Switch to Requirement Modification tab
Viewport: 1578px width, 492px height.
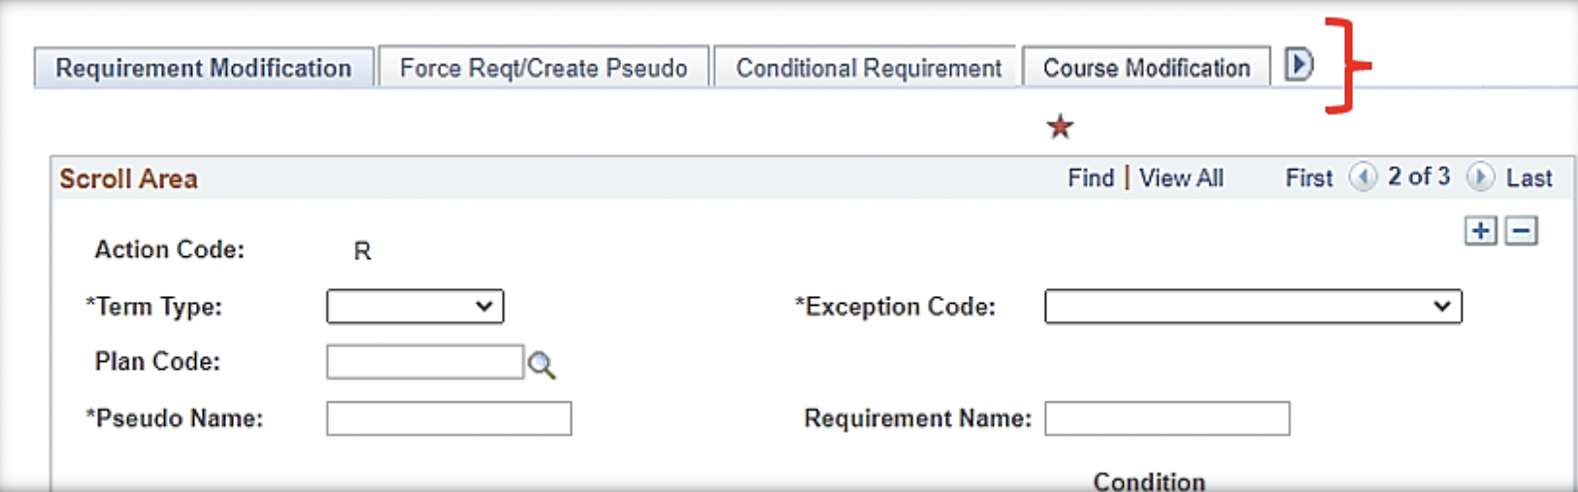pyautogui.click(x=204, y=68)
